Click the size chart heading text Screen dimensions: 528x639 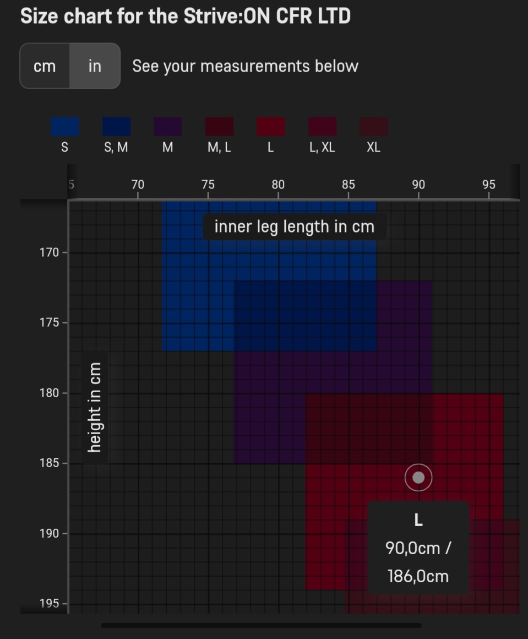click(x=186, y=17)
